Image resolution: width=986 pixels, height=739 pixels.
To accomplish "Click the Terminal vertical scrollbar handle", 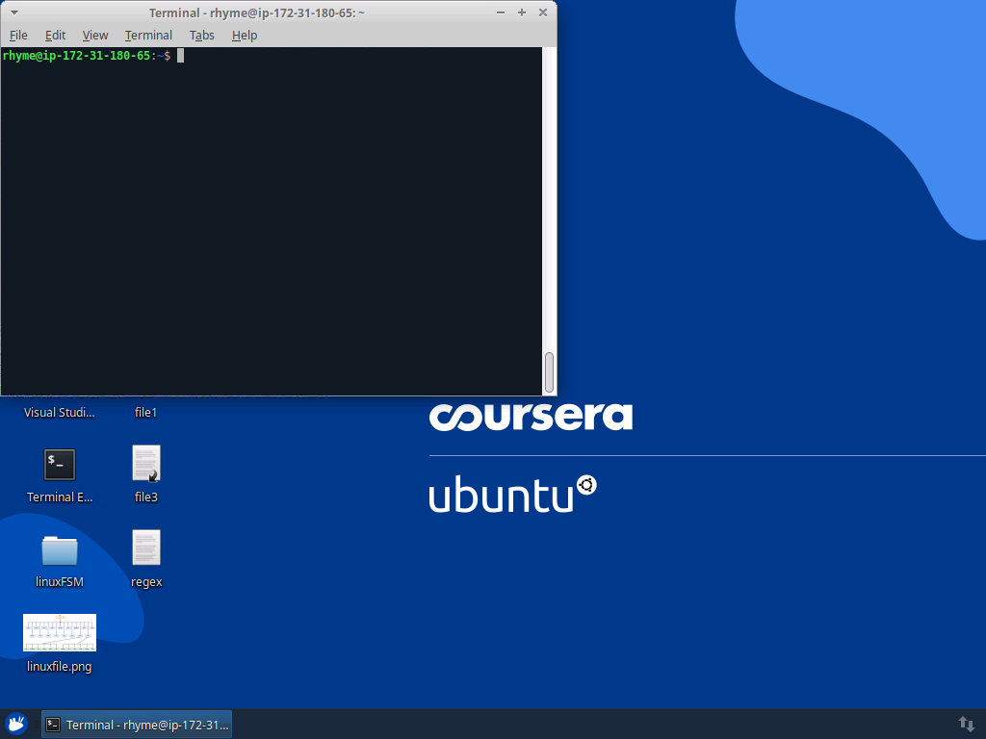I will coord(549,372).
